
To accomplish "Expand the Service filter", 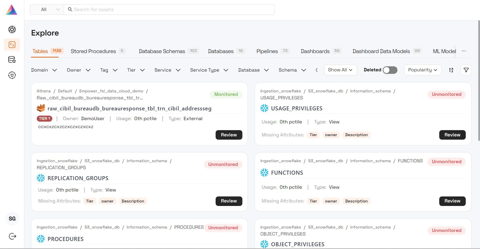I will point(167,70).
